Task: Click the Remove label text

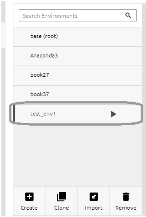Action: [126, 208]
